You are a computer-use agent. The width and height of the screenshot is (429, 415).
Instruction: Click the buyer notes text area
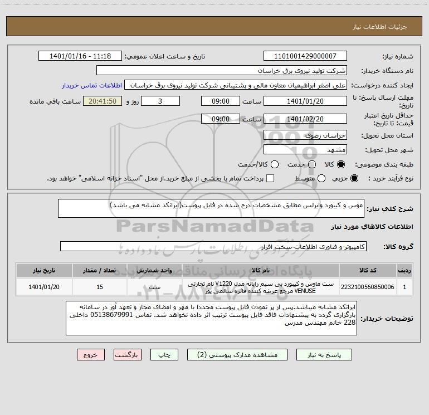pos(211,318)
